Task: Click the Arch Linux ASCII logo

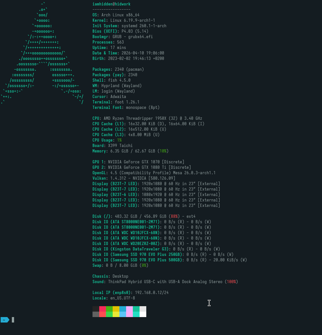Action: coord(43,53)
